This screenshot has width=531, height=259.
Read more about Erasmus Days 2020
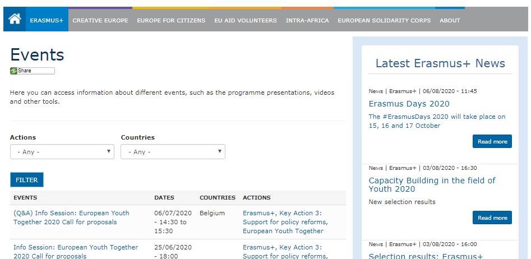coord(492,141)
